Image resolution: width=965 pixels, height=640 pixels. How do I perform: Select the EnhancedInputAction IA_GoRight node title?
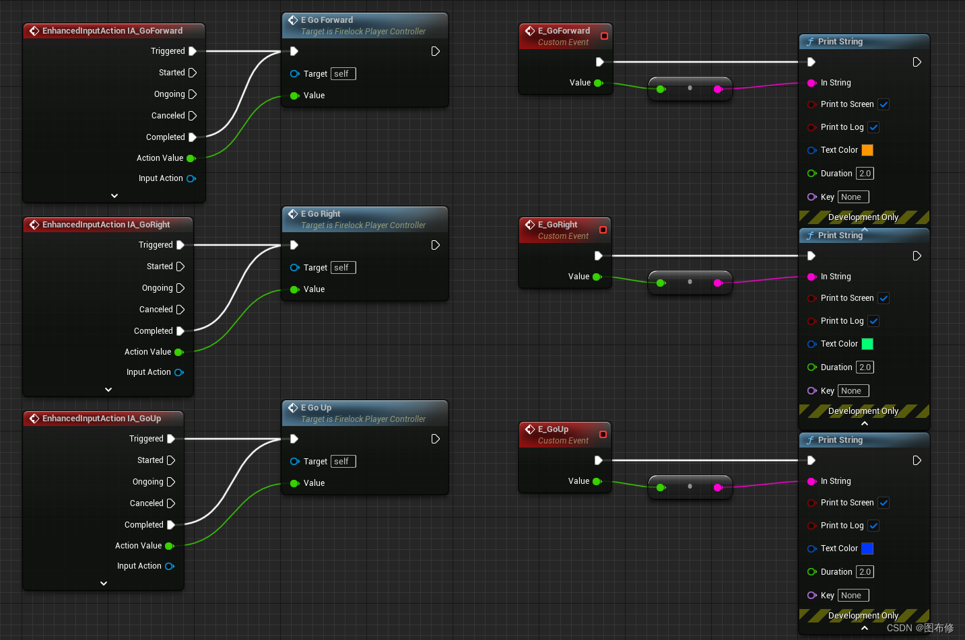point(108,225)
